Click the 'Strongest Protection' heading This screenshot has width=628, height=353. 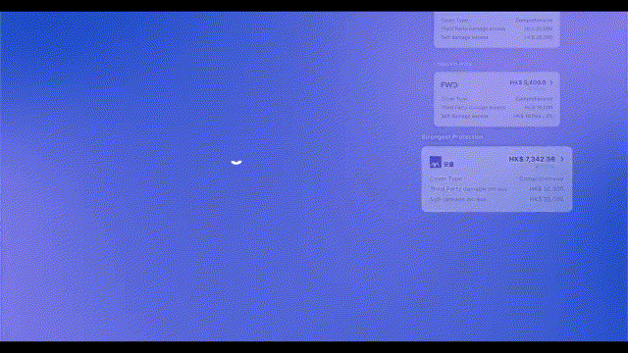click(x=452, y=137)
